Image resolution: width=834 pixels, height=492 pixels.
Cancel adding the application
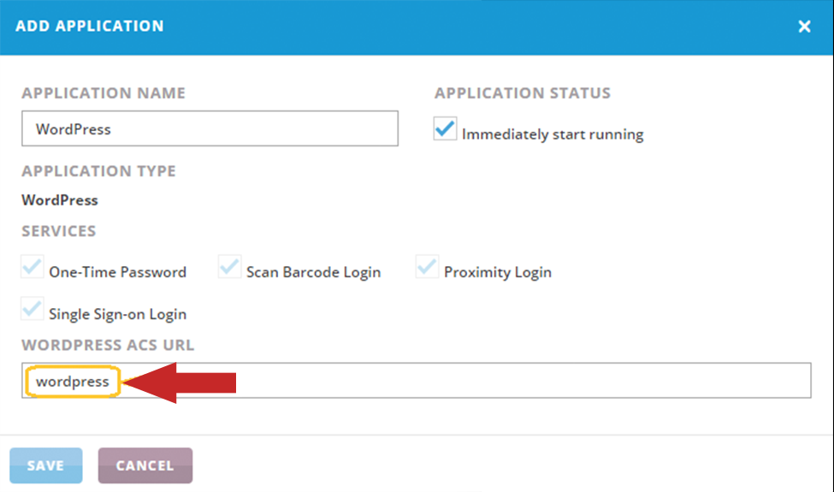coord(145,465)
